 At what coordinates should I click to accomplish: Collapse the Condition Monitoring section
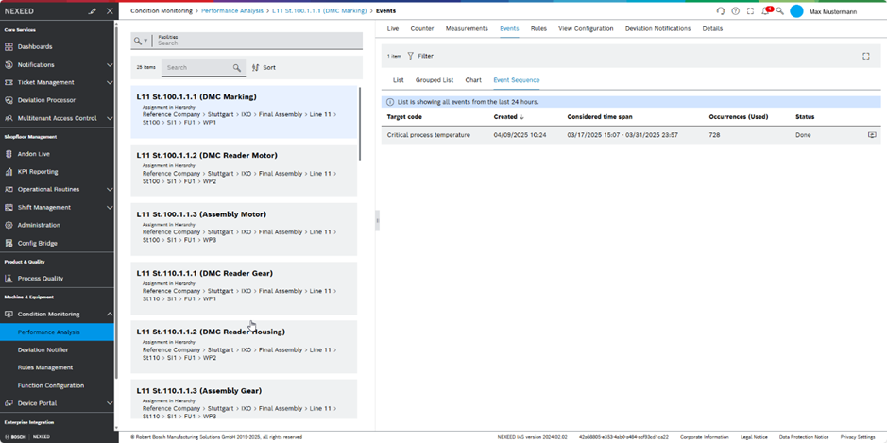click(x=110, y=314)
